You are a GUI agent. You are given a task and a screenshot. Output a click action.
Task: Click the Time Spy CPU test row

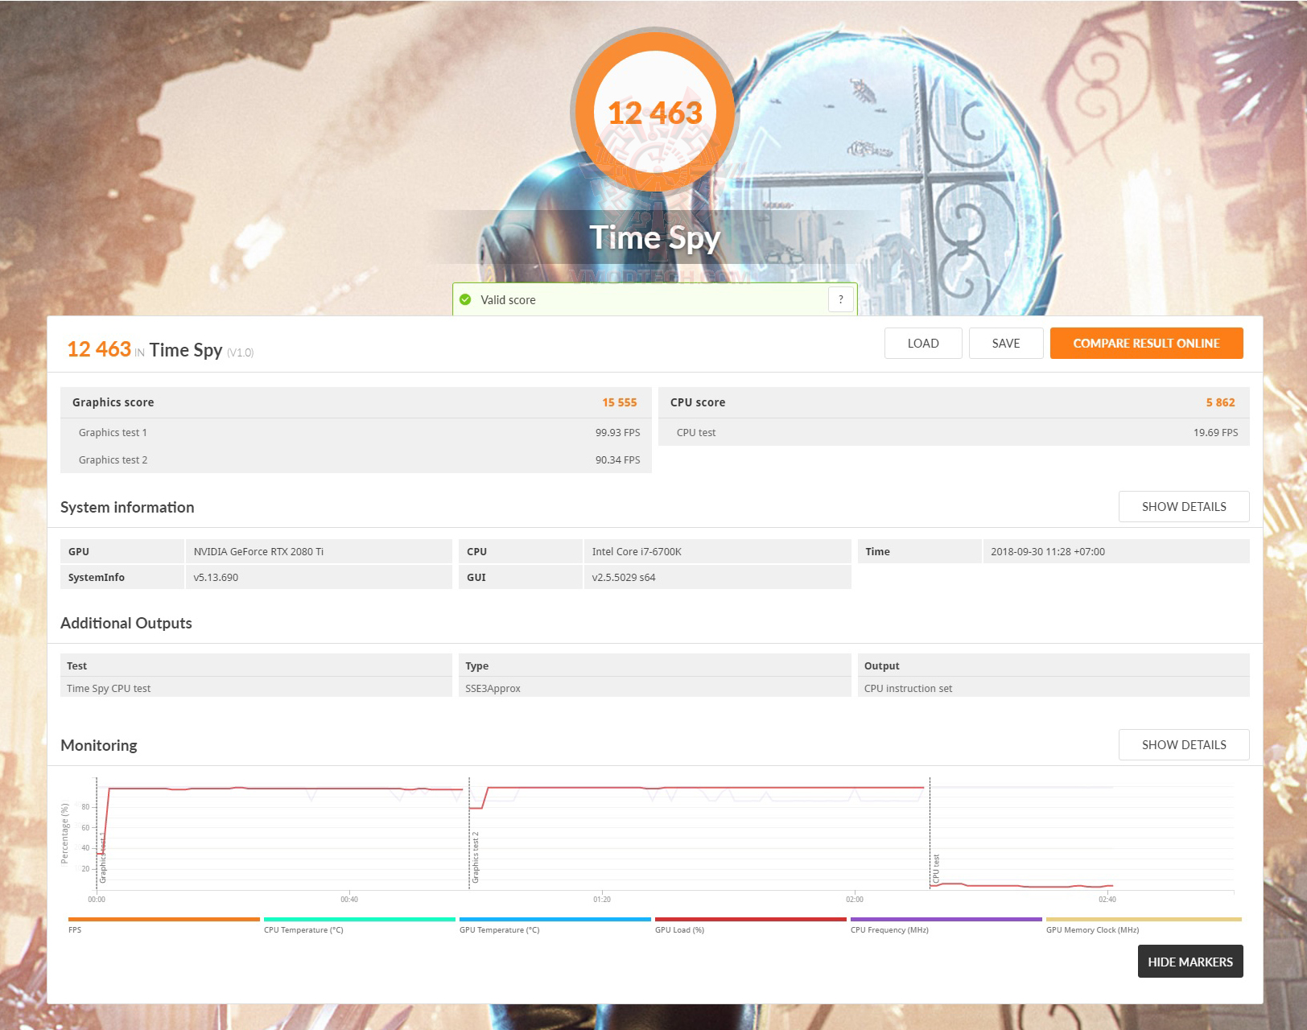pyautogui.click(x=256, y=688)
